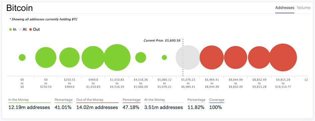This screenshot has width=315, height=121.
Task: Click the $9,815.28 to $19,310.77 axis label
Action: [283, 83]
